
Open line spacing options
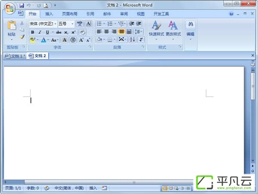(x=138, y=31)
